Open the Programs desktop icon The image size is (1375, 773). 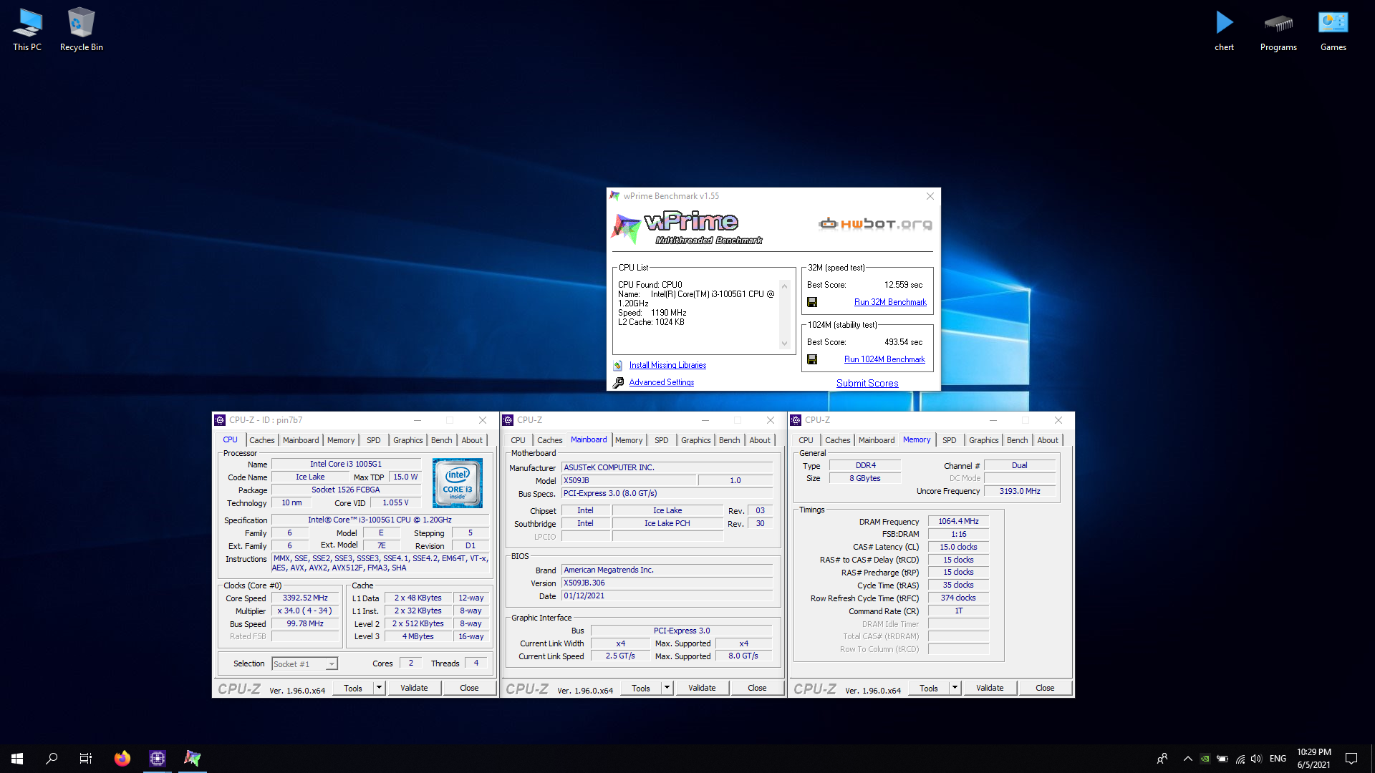point(1278,30)
